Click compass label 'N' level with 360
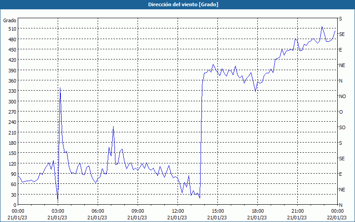The image size is (355, 222). (x=340, y=81)
